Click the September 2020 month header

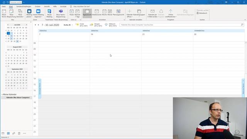click(17, 69)
